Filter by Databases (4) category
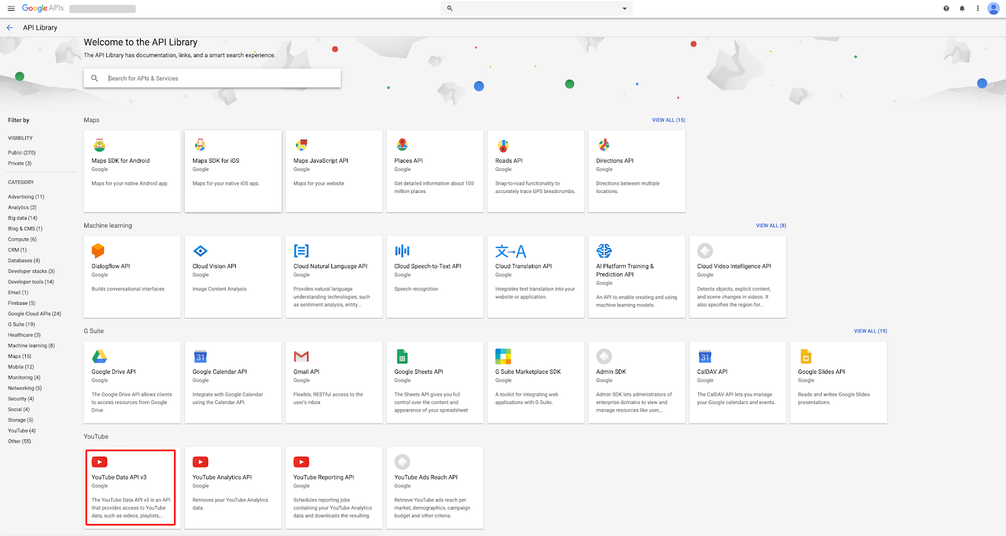Viewport: 1006px width, 536px height. [24, 261]
